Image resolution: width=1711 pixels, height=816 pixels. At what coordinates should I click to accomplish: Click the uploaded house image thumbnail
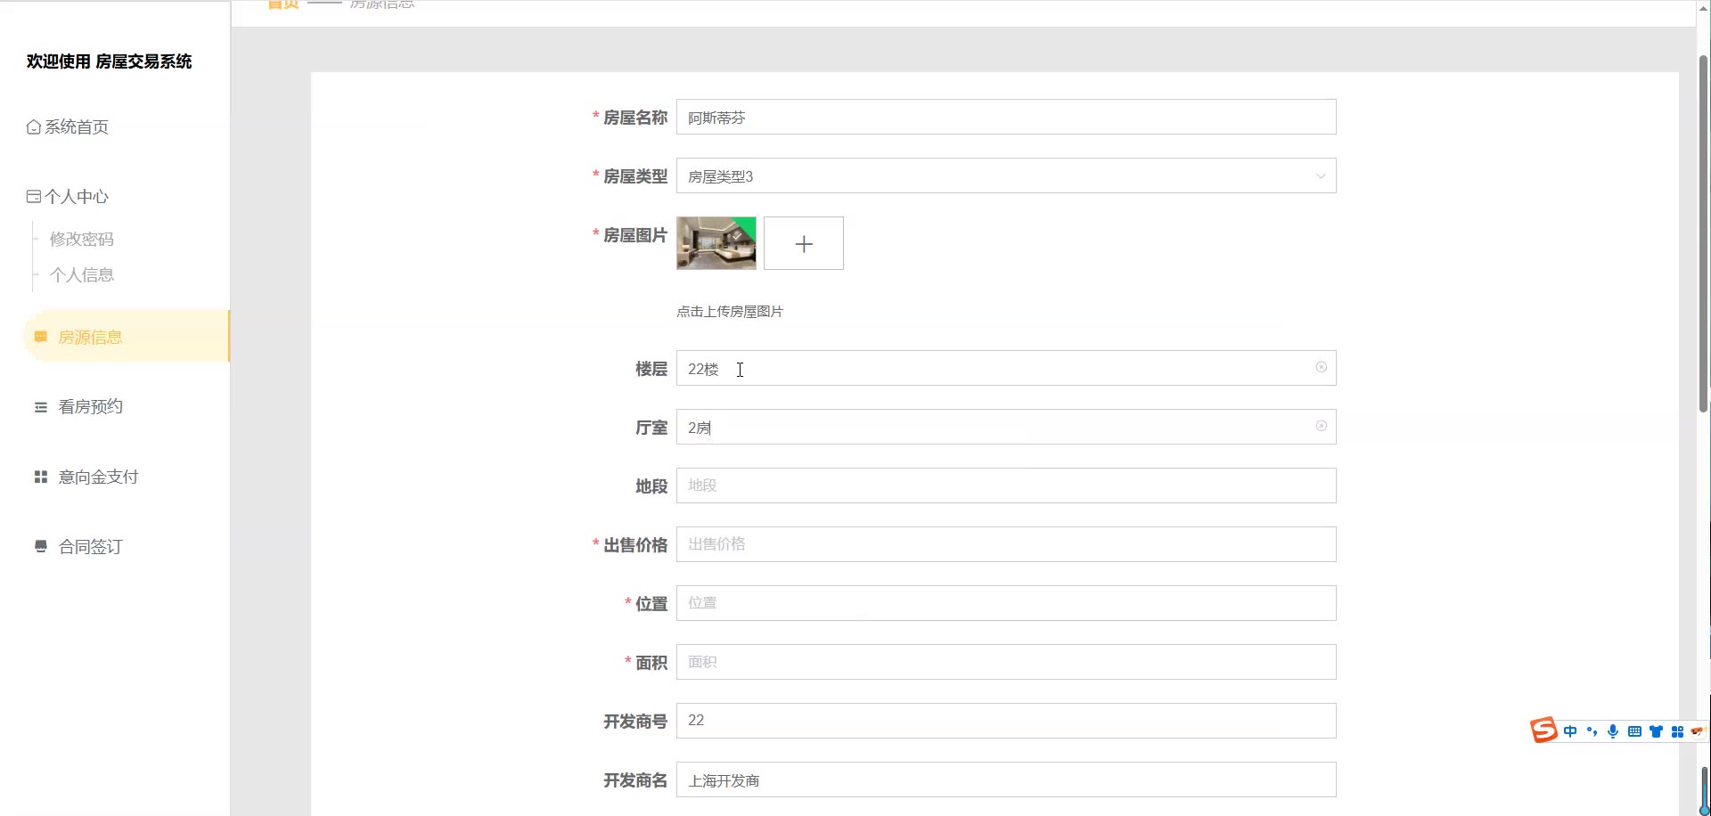[716, 243]
